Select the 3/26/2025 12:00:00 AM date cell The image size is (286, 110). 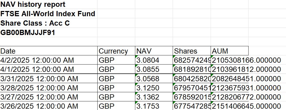[x=49, y=106]
